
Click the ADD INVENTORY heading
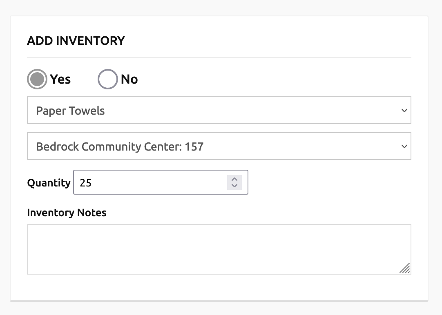click(76, 41)
